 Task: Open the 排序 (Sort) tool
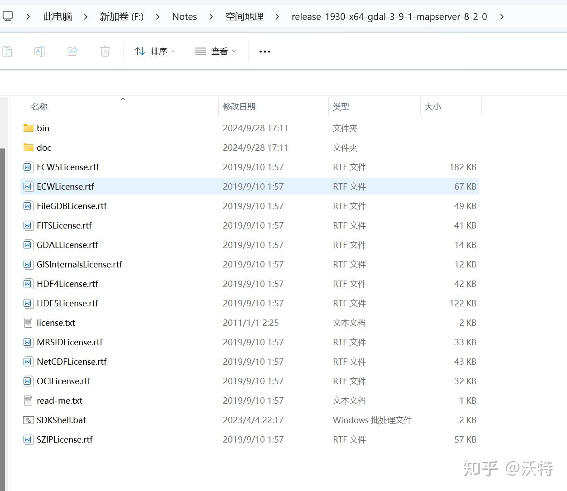[154, 51]
